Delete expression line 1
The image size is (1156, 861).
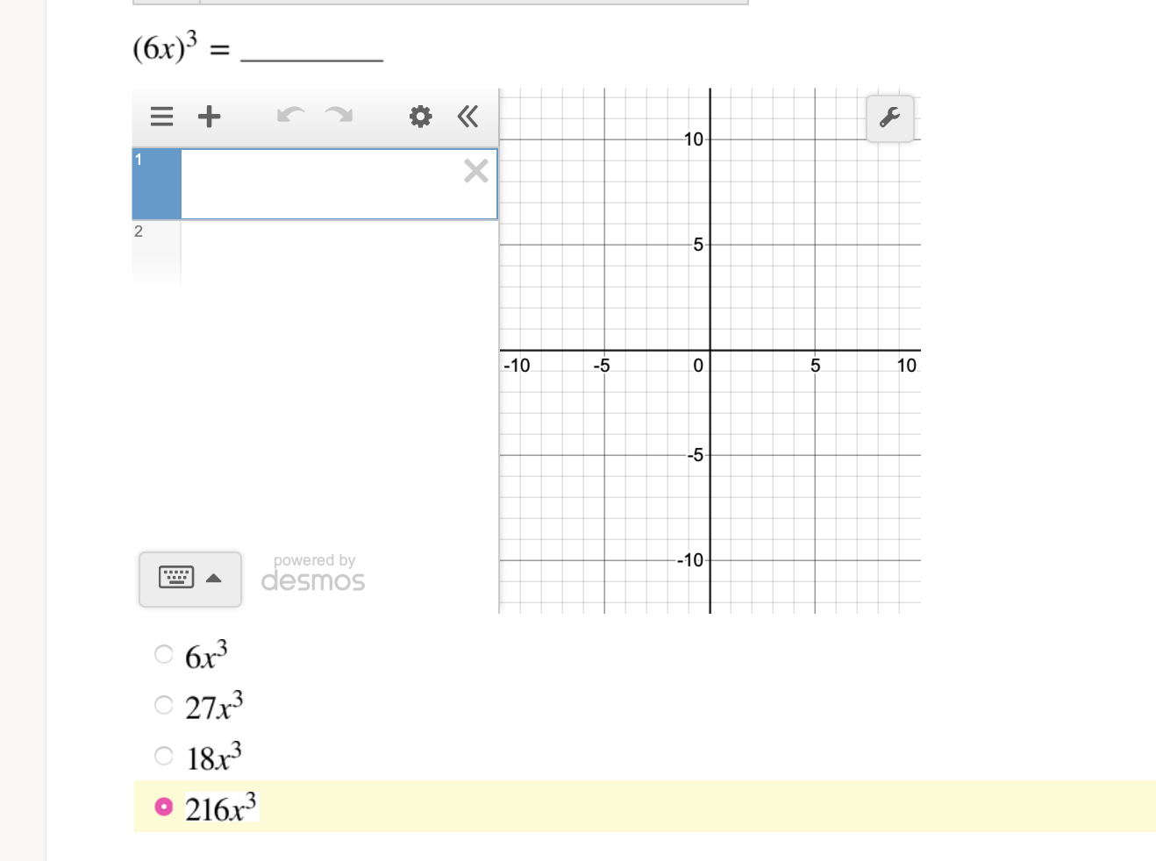[x=476, y=170]
